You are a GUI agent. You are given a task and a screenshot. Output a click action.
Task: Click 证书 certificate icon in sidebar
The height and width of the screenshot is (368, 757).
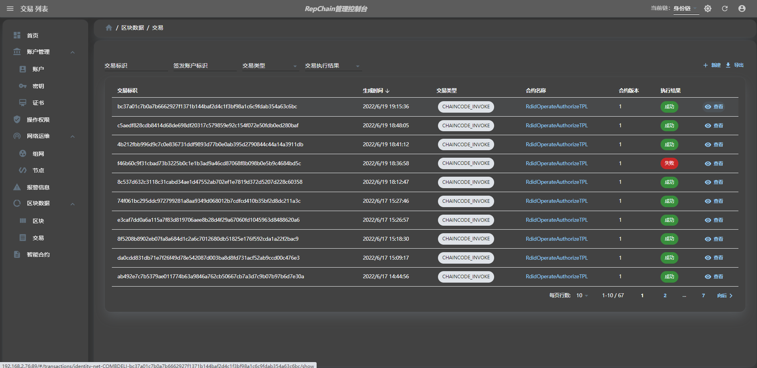pyautogui.click(x=23, y=103)
